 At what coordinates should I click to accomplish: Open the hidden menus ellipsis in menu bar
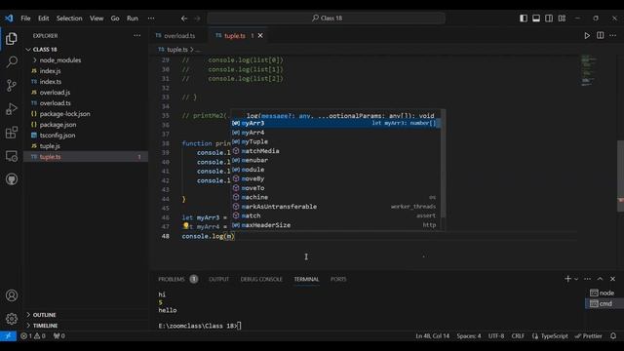tap(151, 19)
